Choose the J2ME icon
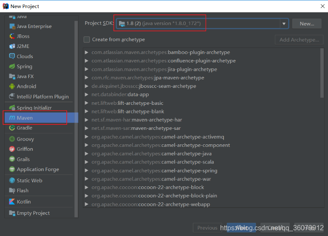 pos(12,46)
